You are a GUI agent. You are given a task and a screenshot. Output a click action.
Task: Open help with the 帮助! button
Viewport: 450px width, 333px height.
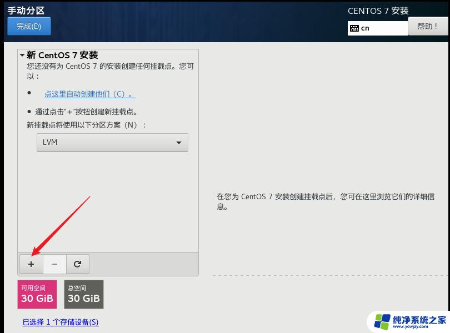point(428,26)
